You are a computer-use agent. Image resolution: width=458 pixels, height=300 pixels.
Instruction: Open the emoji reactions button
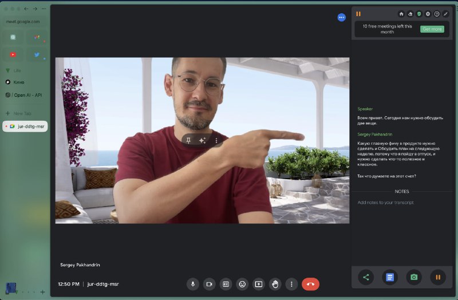[x=242, y=284]
